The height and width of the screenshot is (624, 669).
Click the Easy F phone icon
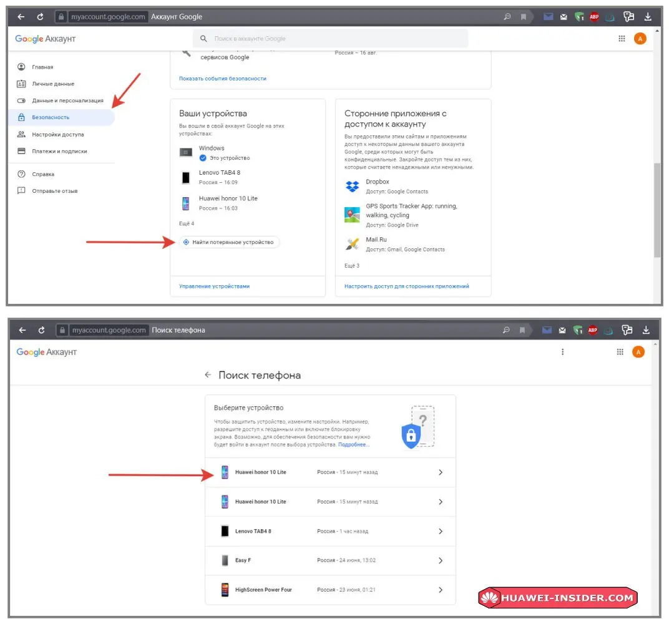(225, 560)
